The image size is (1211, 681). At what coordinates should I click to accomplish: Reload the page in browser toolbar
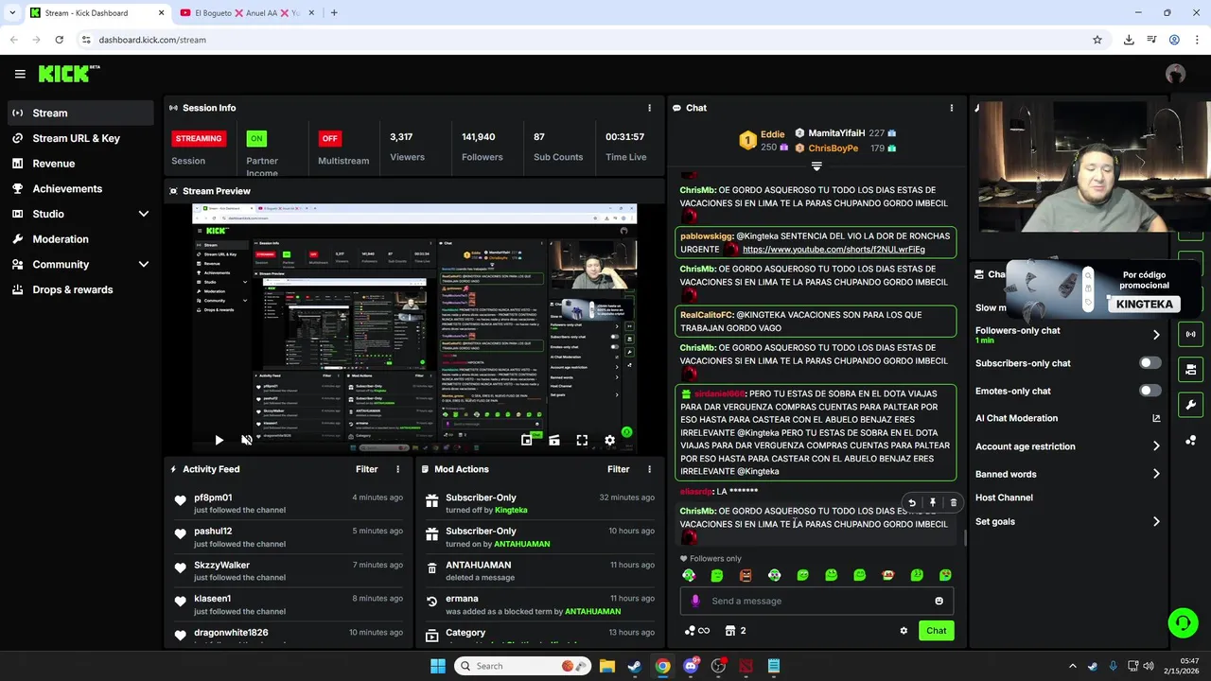click(x=59, y=40)
